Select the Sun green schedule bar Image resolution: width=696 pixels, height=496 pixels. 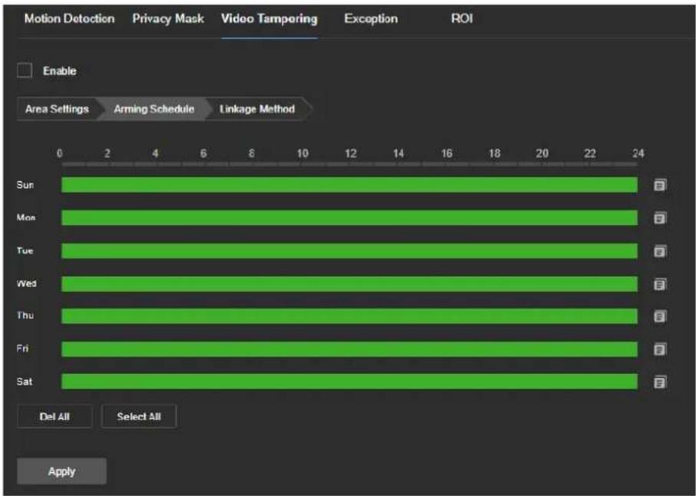(x=349, y=185)
